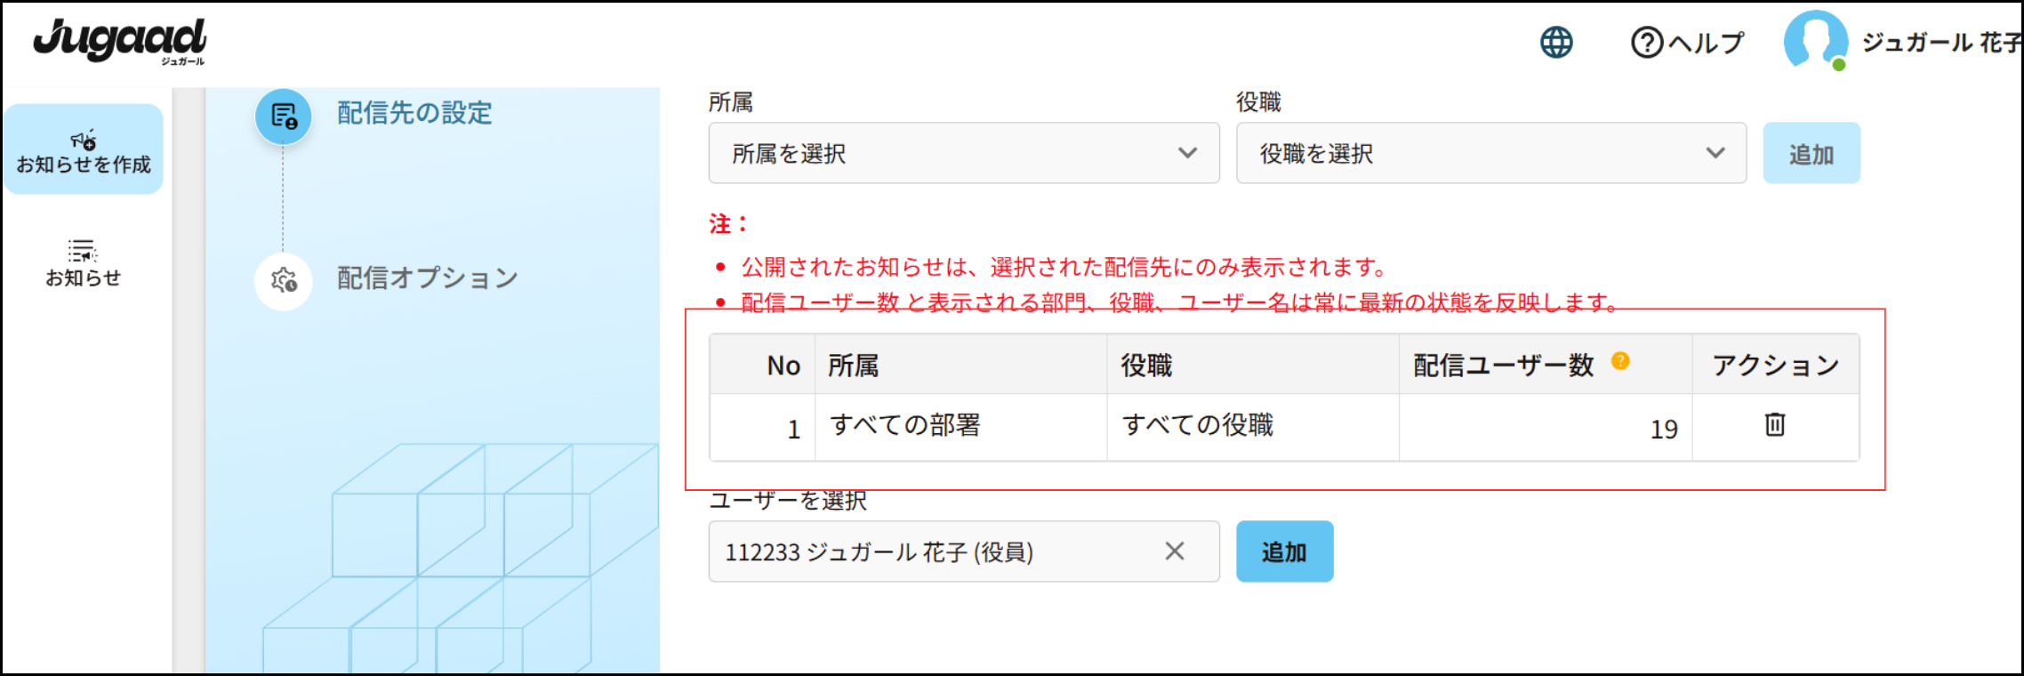This screenshot has width=2024, height=676.
Task: Click the ジュガール 花子 username
Action: click(1940, 42)
